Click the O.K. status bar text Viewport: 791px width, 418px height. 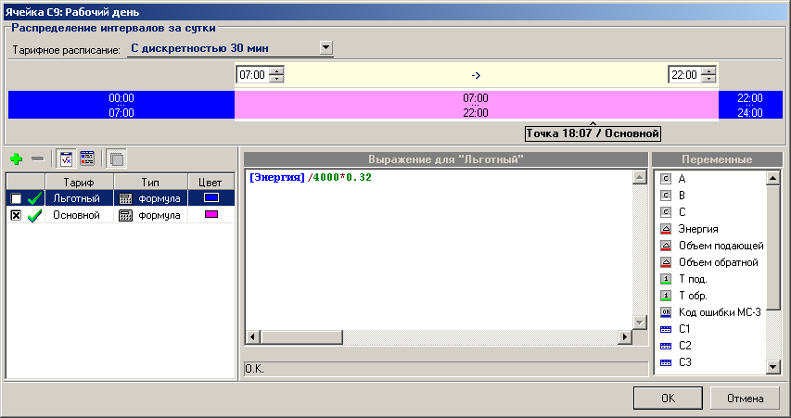255,369
